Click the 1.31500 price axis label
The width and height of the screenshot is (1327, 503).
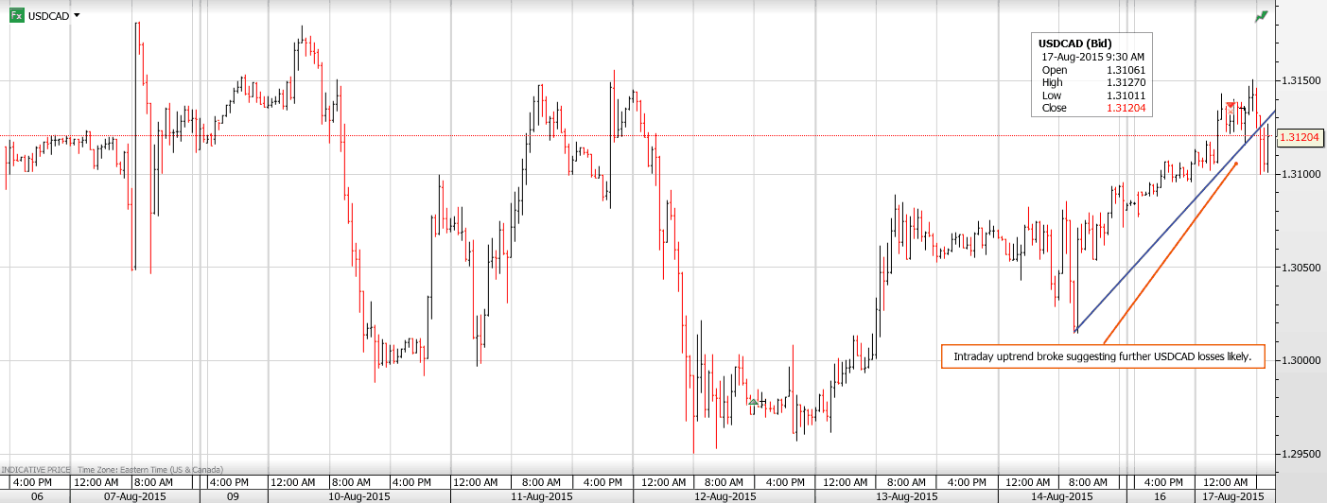click(x=1299, y=82)
